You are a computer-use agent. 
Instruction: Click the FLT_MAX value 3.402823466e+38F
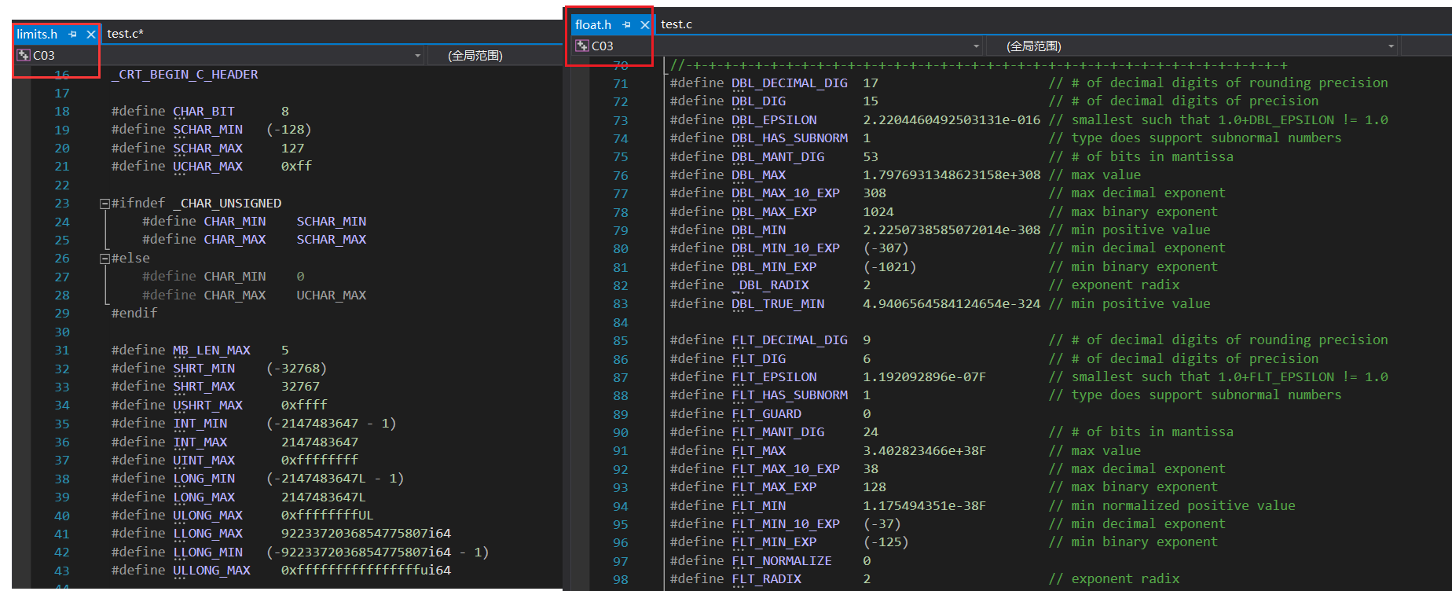pyautogui.click(x=925, y=451)
